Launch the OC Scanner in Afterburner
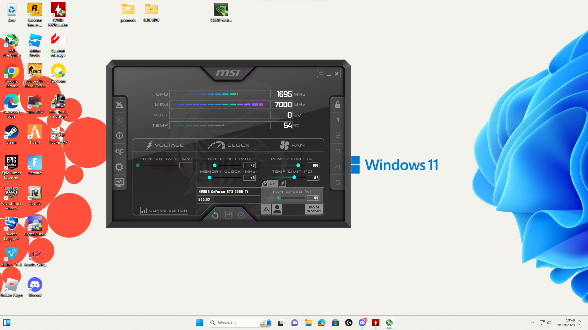Image resolution: width=588 pixels, height=330 pixels. pos(119,151)
